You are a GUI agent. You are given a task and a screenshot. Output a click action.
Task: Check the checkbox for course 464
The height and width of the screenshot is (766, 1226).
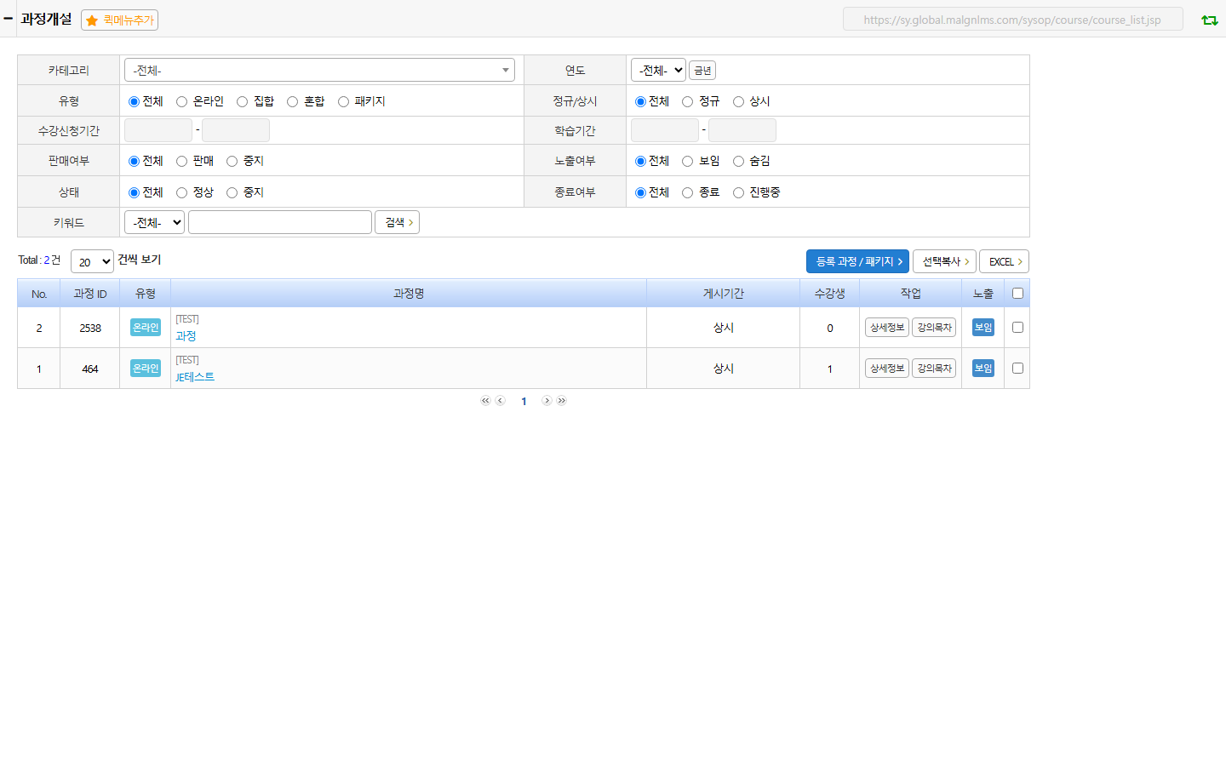coord(1017,369)
